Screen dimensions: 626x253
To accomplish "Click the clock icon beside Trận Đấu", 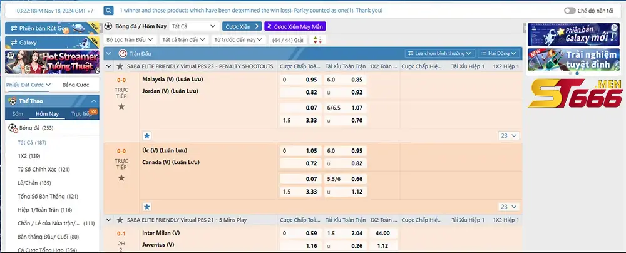I will coord(123,54).
